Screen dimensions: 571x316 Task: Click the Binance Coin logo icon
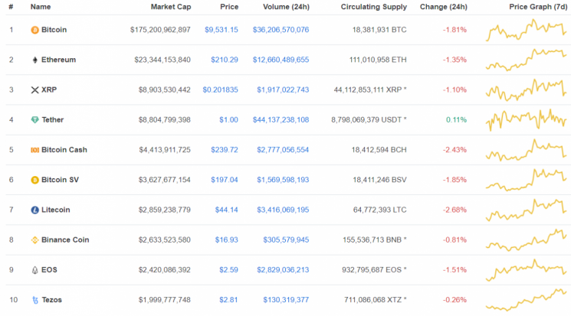point(34,240)
